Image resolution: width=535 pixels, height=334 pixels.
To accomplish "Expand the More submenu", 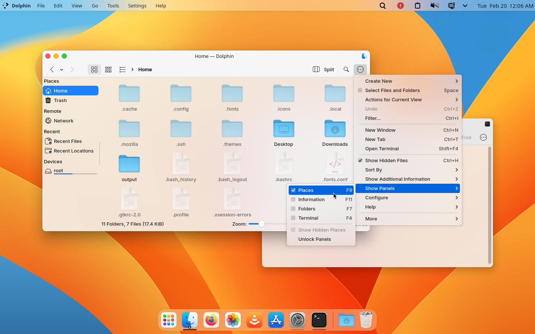I will (x=408, y=219).
